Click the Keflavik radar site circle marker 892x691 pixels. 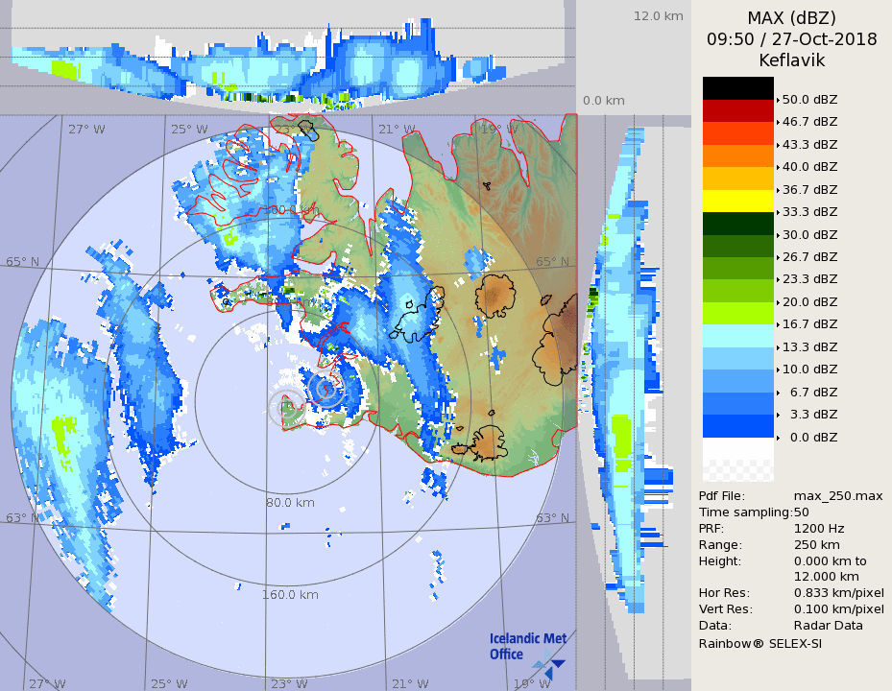click(285, 408)
